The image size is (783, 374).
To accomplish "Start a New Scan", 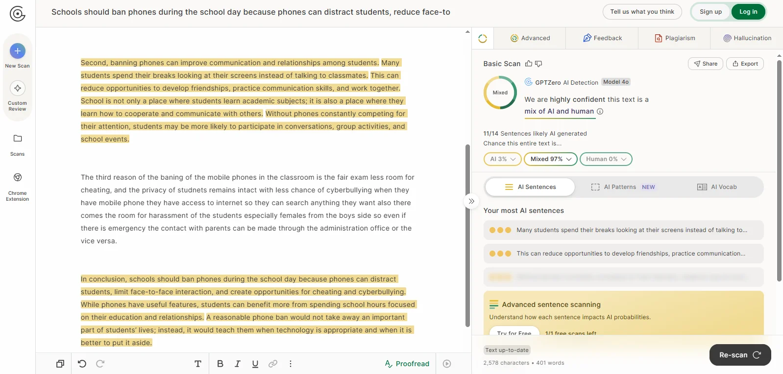I will 18,55.
